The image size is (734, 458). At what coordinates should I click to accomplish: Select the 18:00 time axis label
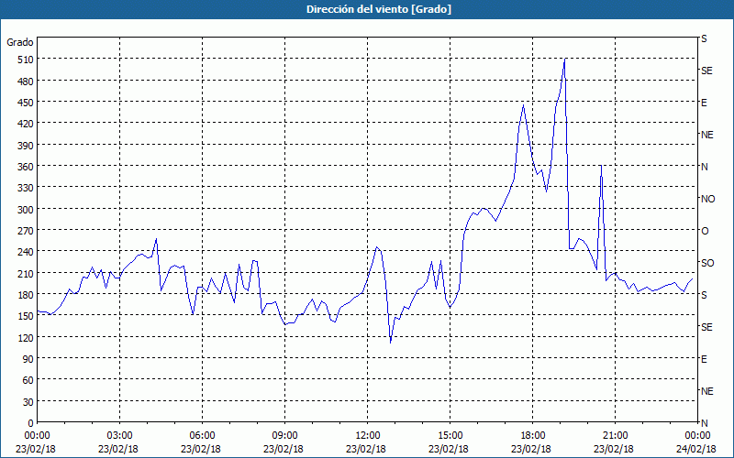point(532,436)
